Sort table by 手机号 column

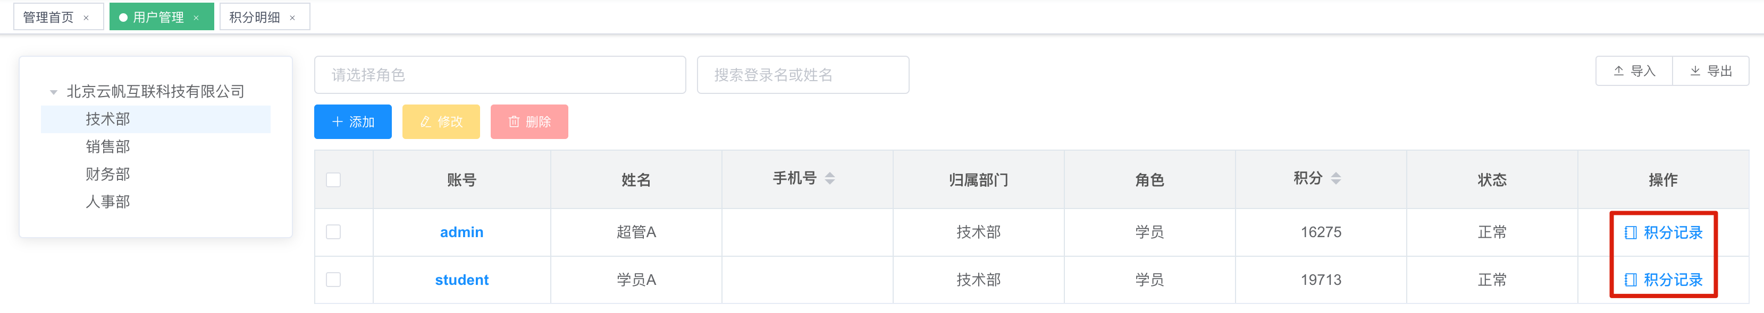(829, 178)
